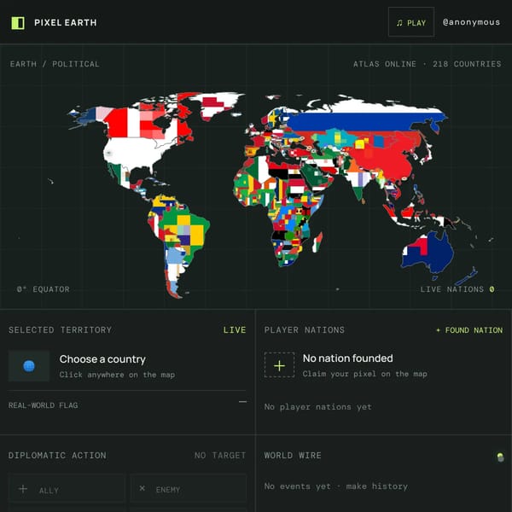Viewport: 512px width, 512px height.
Task: Click the dashed plus box to found nation
Action: tap(279, 365)
